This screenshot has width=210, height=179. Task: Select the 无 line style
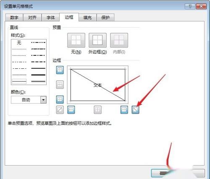pos(19,43)
